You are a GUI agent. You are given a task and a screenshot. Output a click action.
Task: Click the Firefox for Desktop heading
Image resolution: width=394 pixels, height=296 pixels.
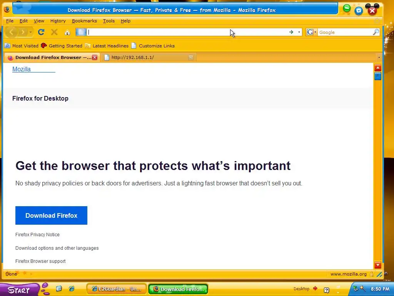pyautogui.click(x=40, y=98)
